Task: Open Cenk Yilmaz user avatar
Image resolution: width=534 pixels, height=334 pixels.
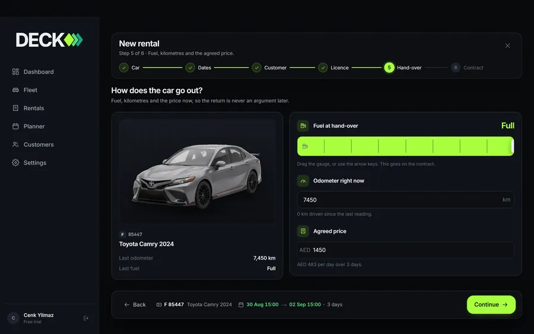Action: pyautogui.click(x=13, y=318)
